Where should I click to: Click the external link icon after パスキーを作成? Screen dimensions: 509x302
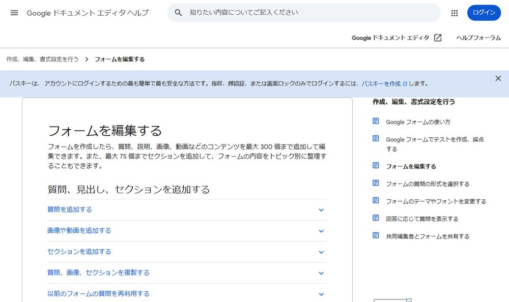(x=405, y=84)
